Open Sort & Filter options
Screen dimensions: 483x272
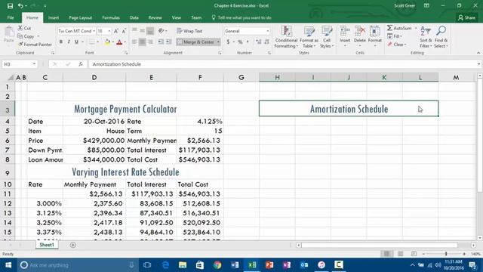click(426, 37)
